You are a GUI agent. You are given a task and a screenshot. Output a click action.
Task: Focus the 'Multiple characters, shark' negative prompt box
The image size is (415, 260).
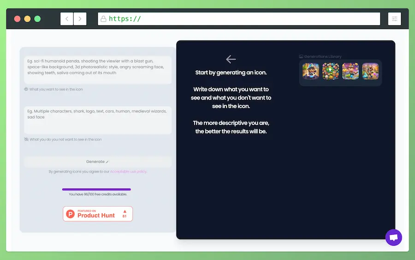click(98, 120)
